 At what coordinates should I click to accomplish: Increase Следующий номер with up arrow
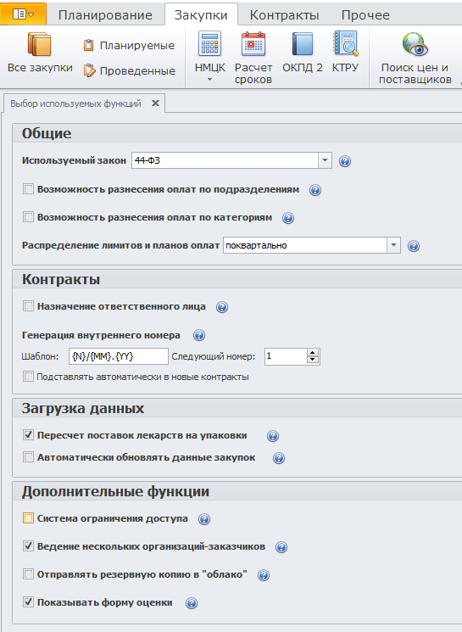click(313, 353)
